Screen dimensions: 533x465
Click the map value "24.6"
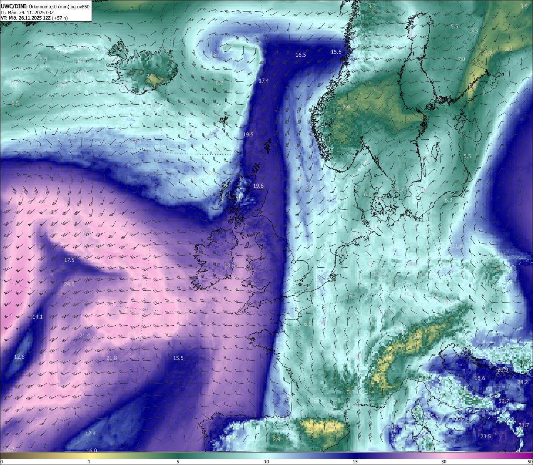click(x=69, y=284)
